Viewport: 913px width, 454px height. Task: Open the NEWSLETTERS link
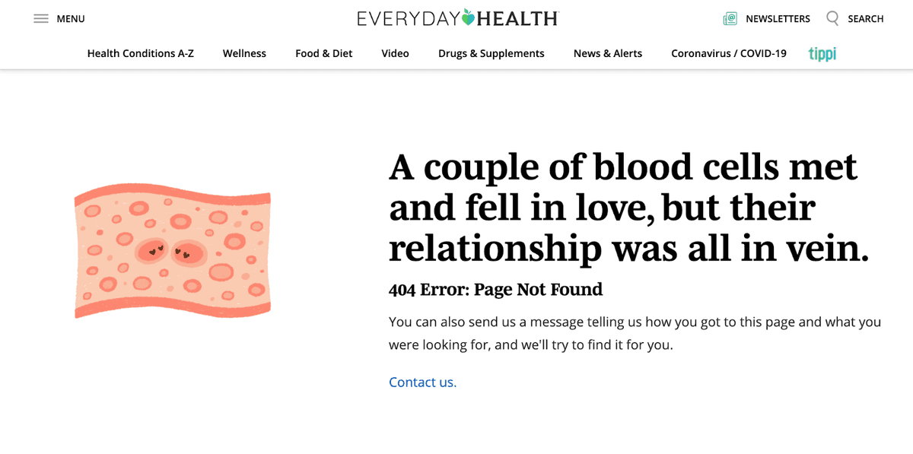point(778,19)
